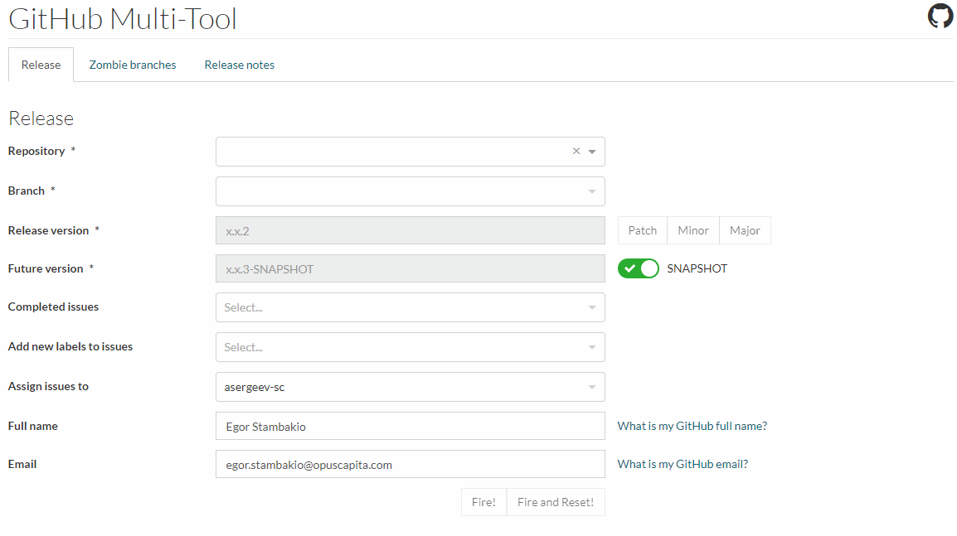Clear the Repository field using X icon

coord(576,152)
